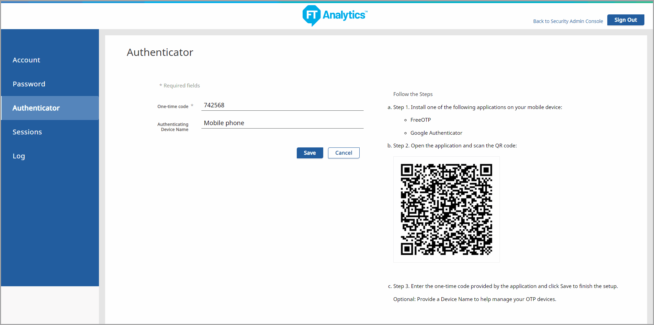Click the Google Authenticator list entry
Viewport: 654px width, 325px height.
(436, 133)
